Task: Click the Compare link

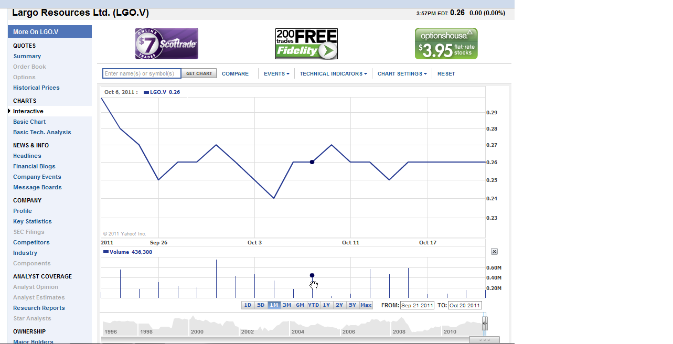Action: click(x=235, y=74)
